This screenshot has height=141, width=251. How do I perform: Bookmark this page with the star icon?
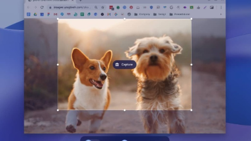[x=103, y=7]
